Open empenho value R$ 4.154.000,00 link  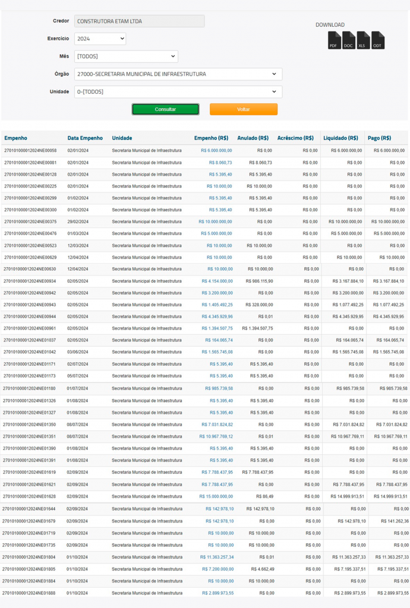pos(217,281)
